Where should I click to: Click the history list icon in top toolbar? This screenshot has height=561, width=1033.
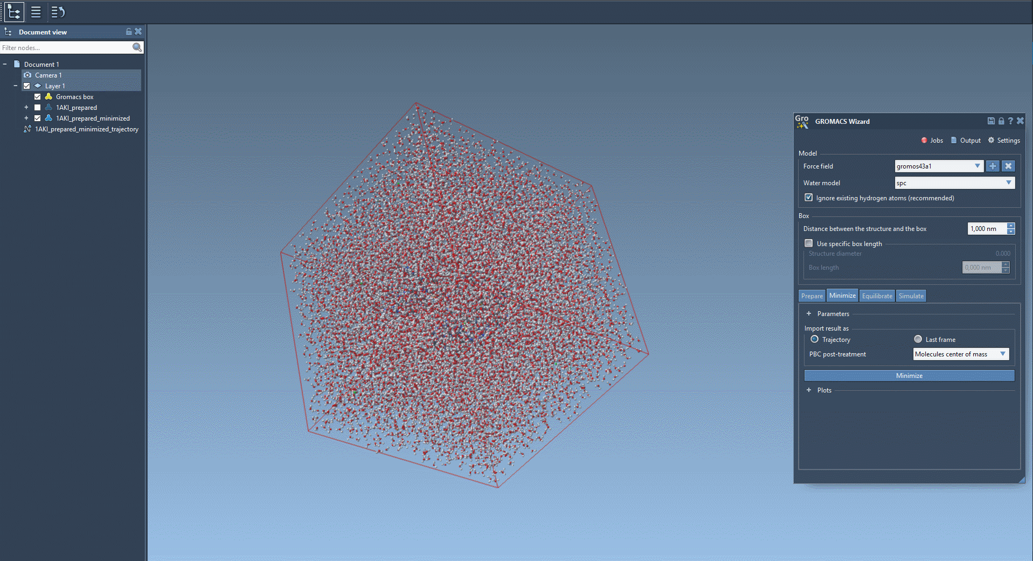(x=58, y=12)
